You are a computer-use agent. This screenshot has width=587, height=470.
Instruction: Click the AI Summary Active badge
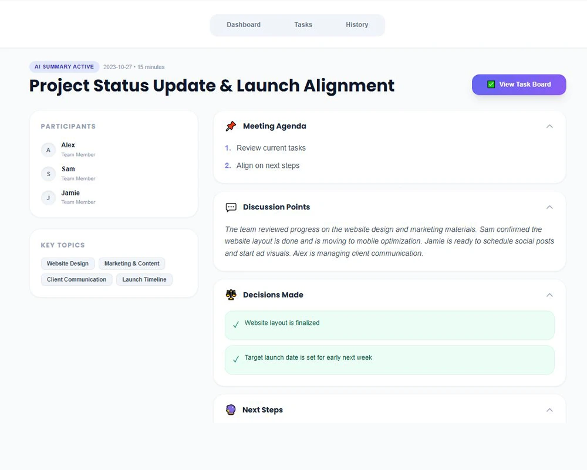[64, 67]
